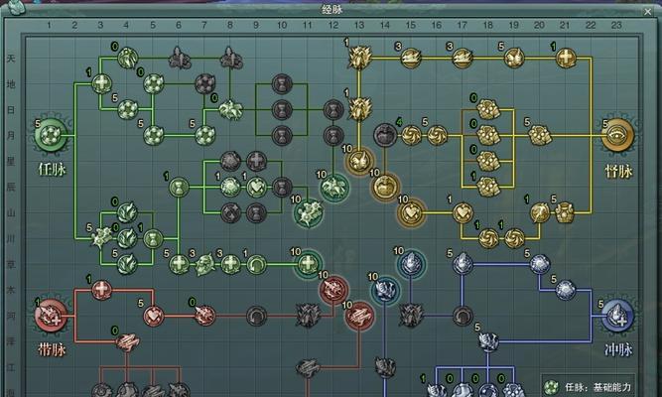The height and width of the screenshot is (397, 662).
Task: Click the red level-5 heart node
Action: [x=153, y=316]
